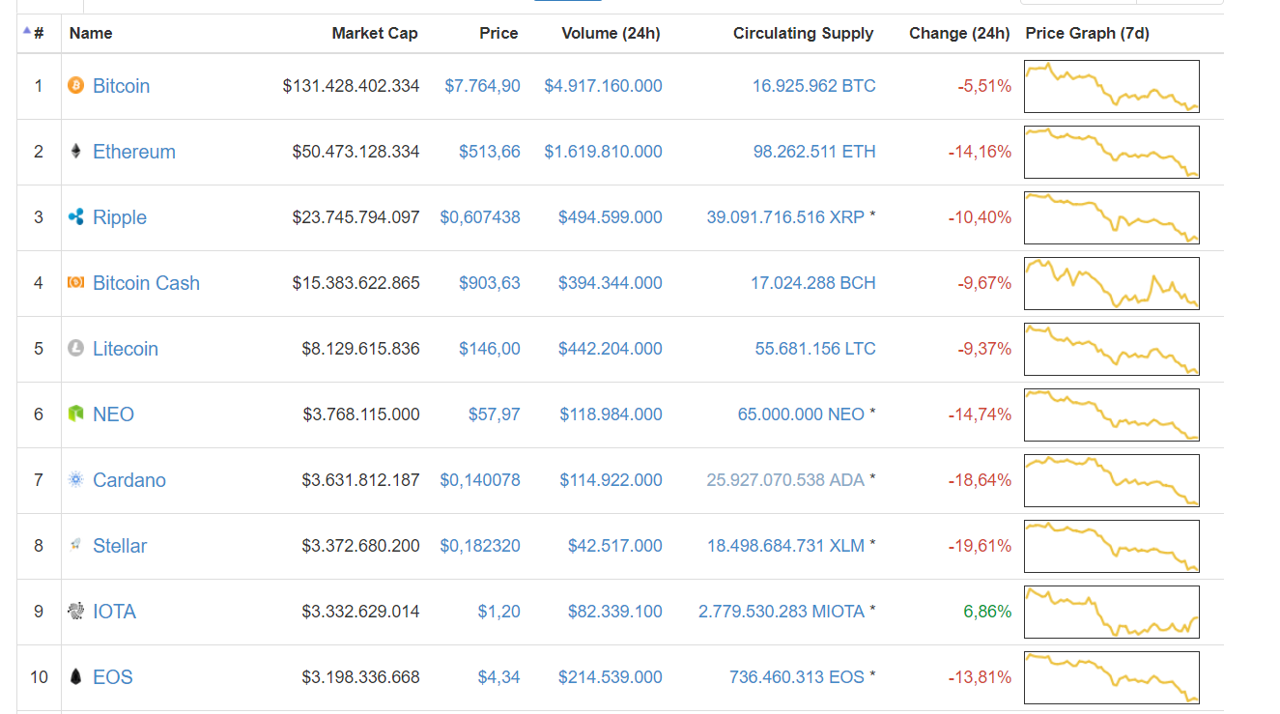
Task: Sort by Volume (24h) column header
Action: pyautogui.click(x=611, y=34)
